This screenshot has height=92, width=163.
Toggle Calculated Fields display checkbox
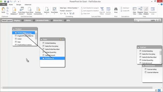coord(34,20)
